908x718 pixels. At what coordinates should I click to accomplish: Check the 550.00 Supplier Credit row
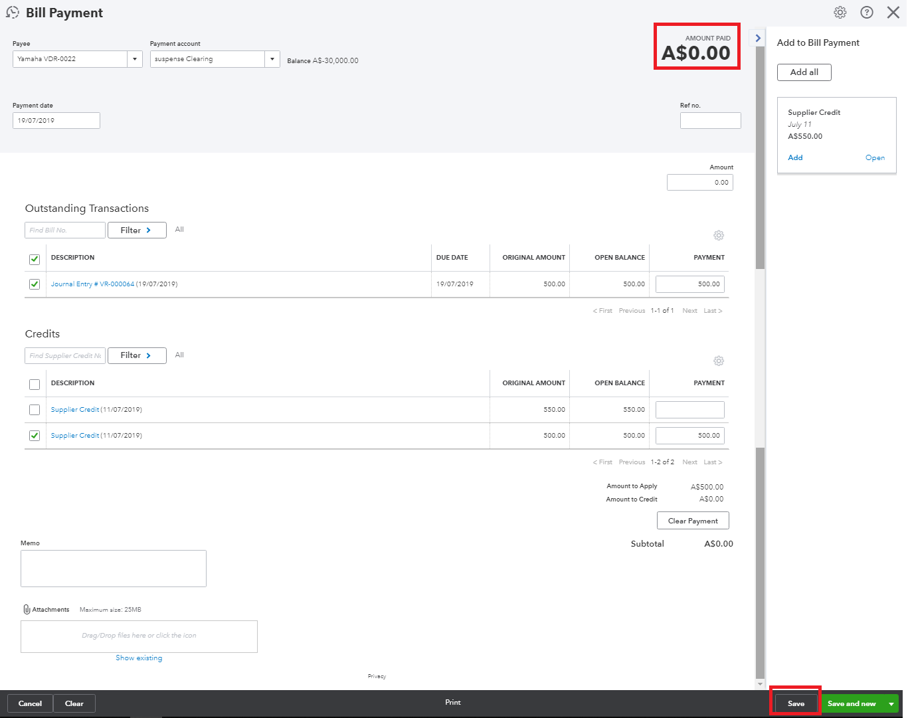coord(35,410)
